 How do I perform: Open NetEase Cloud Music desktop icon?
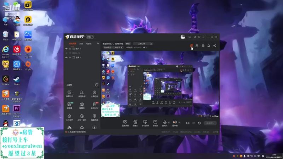pyautogui.click(x=17, y=51)
